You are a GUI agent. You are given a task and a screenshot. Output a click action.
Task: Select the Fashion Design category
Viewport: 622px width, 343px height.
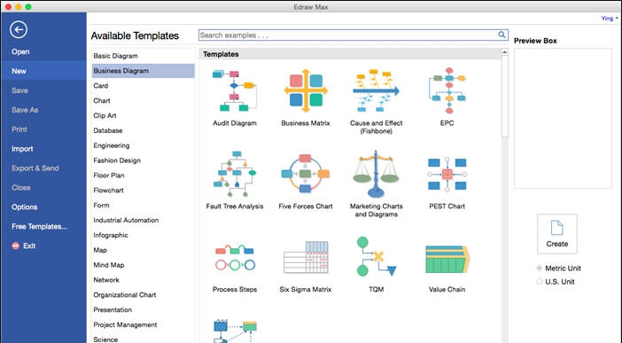tap(144, 160)
